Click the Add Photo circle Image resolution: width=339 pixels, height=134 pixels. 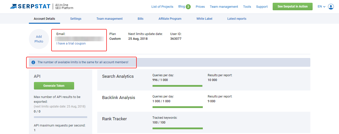(39, 39)
